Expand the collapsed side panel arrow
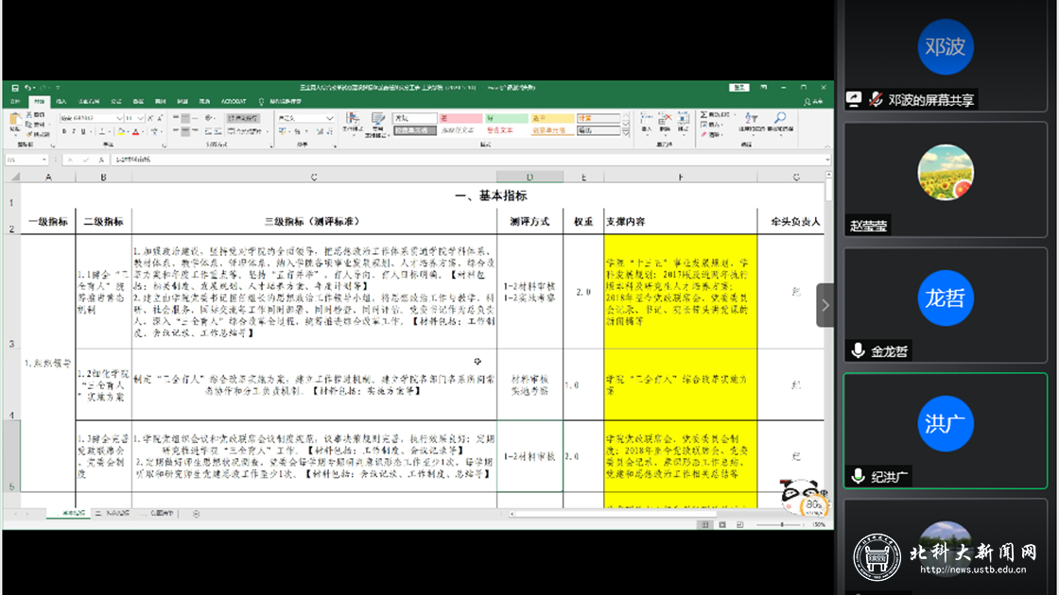1059x595 pixels. tap(825, 305)
